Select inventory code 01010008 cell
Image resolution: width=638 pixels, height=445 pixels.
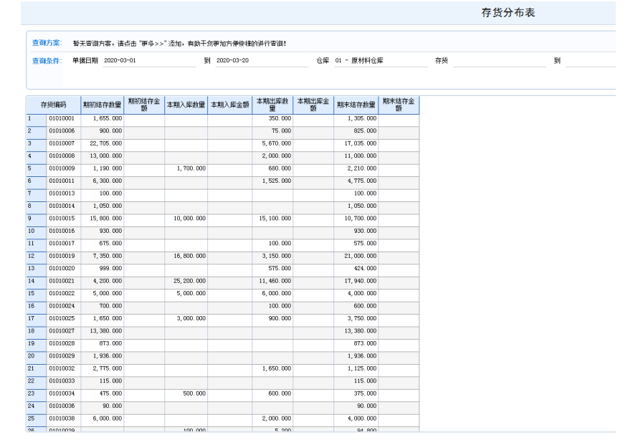click(x=64, y=156)
